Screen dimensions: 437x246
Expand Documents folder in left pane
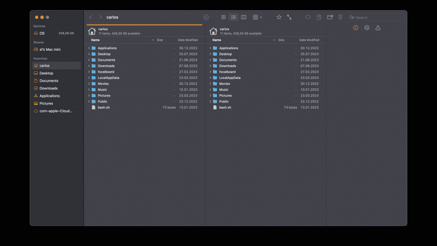[89, 60]
